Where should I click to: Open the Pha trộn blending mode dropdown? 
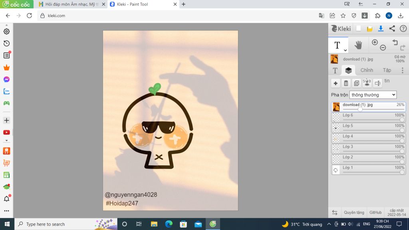(373, 95)
